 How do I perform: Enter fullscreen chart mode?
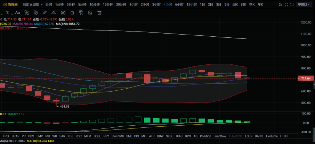click(x=286, y=4)
